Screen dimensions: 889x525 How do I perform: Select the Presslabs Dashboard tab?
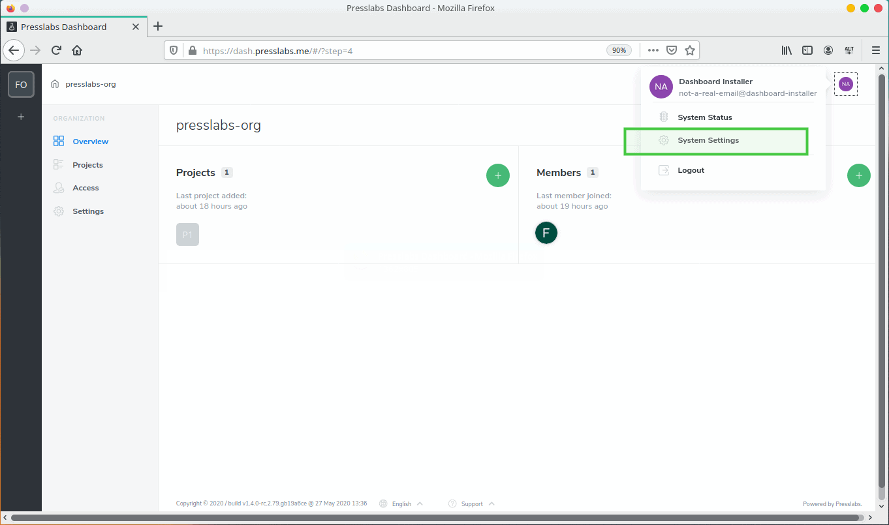(x=73, y=27)
